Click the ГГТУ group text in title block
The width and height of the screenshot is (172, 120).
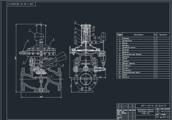coord(162,117)
